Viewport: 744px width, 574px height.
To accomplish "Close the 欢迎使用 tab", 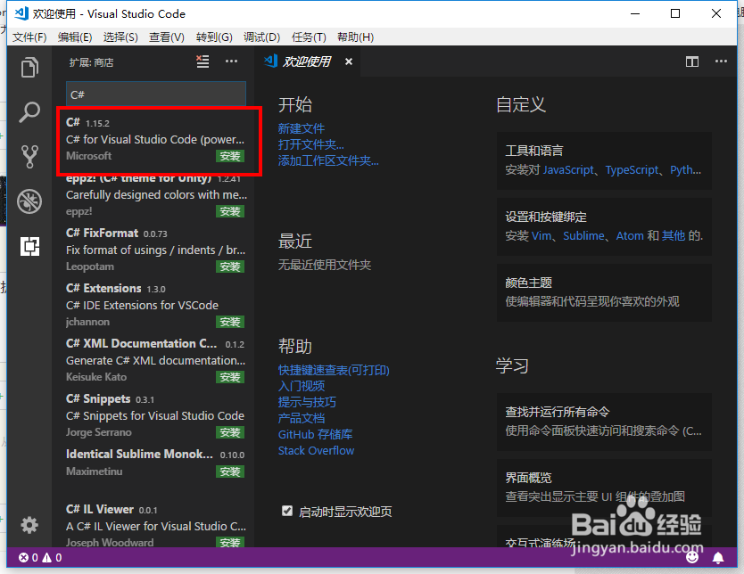I will click(349, 61).
